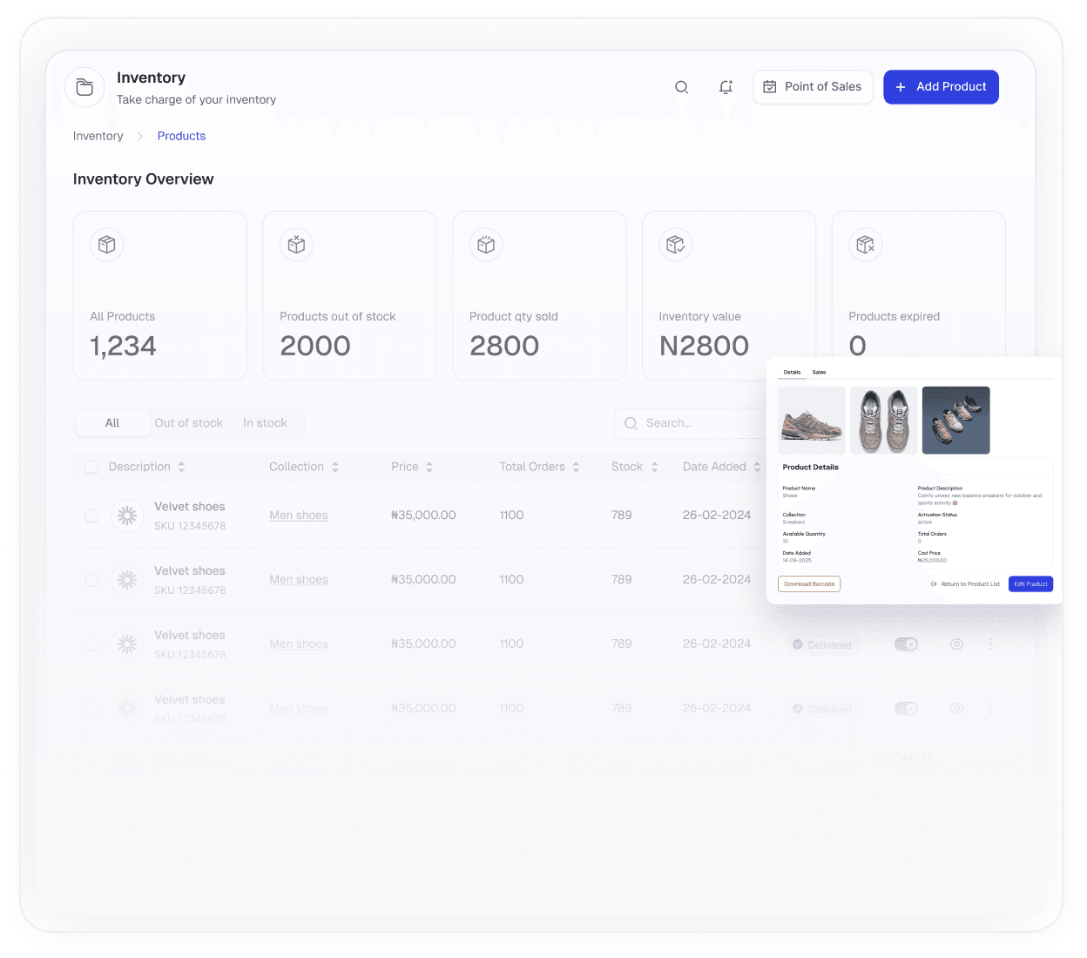This screenshot has width=1087, height=958.
Task: Click the Add Product button
Action: click(941, 87)
